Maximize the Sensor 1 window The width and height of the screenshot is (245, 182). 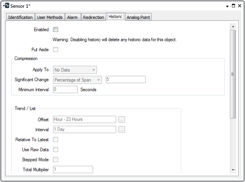233,6
